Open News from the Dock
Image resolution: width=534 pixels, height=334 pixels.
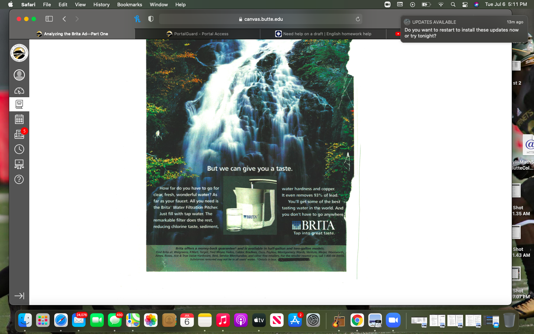[x=277, y=320]
